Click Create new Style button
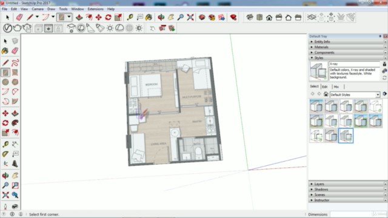 click(x=384, y=71)
